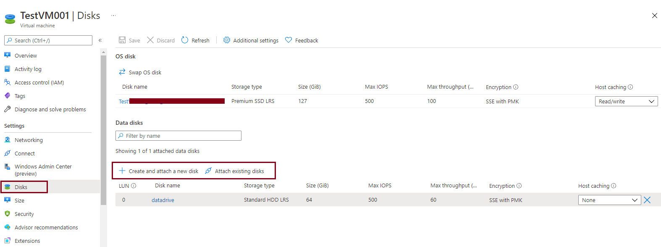This screenshot has height=247, width=661.
Task: Click the Filter by name field
Action: [178, 136]
